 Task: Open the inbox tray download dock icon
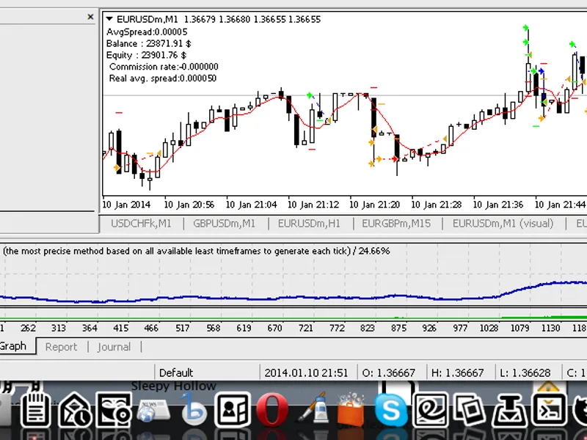pyautogui.click(x=510, y=411)
